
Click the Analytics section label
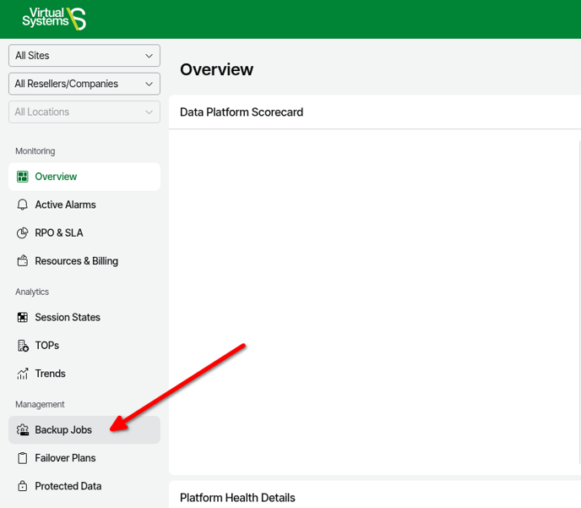[32, 292]
